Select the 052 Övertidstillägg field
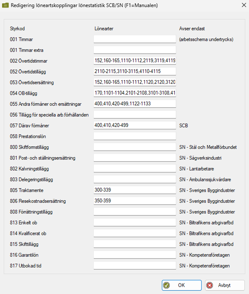Viewport: 249px width, 294px height. click(x=135, y=71)
